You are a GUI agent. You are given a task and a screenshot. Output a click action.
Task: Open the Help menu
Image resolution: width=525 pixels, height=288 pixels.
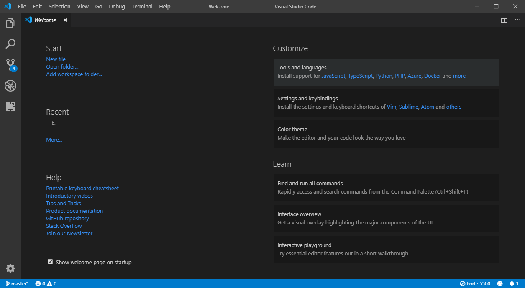(165, 6)
